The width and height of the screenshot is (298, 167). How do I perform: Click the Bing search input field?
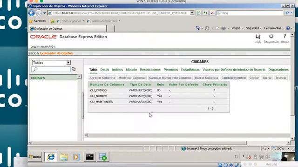point(250,13)
